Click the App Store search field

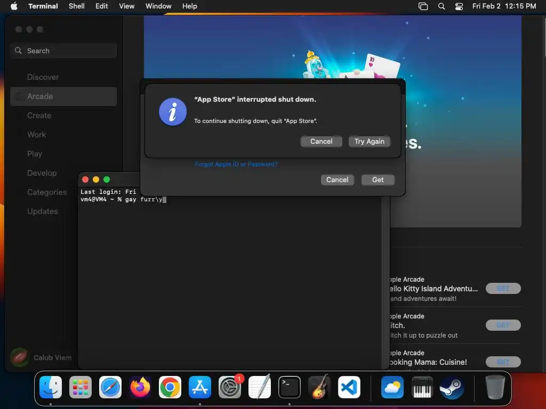pyautogui.click(x=63, y=51)
